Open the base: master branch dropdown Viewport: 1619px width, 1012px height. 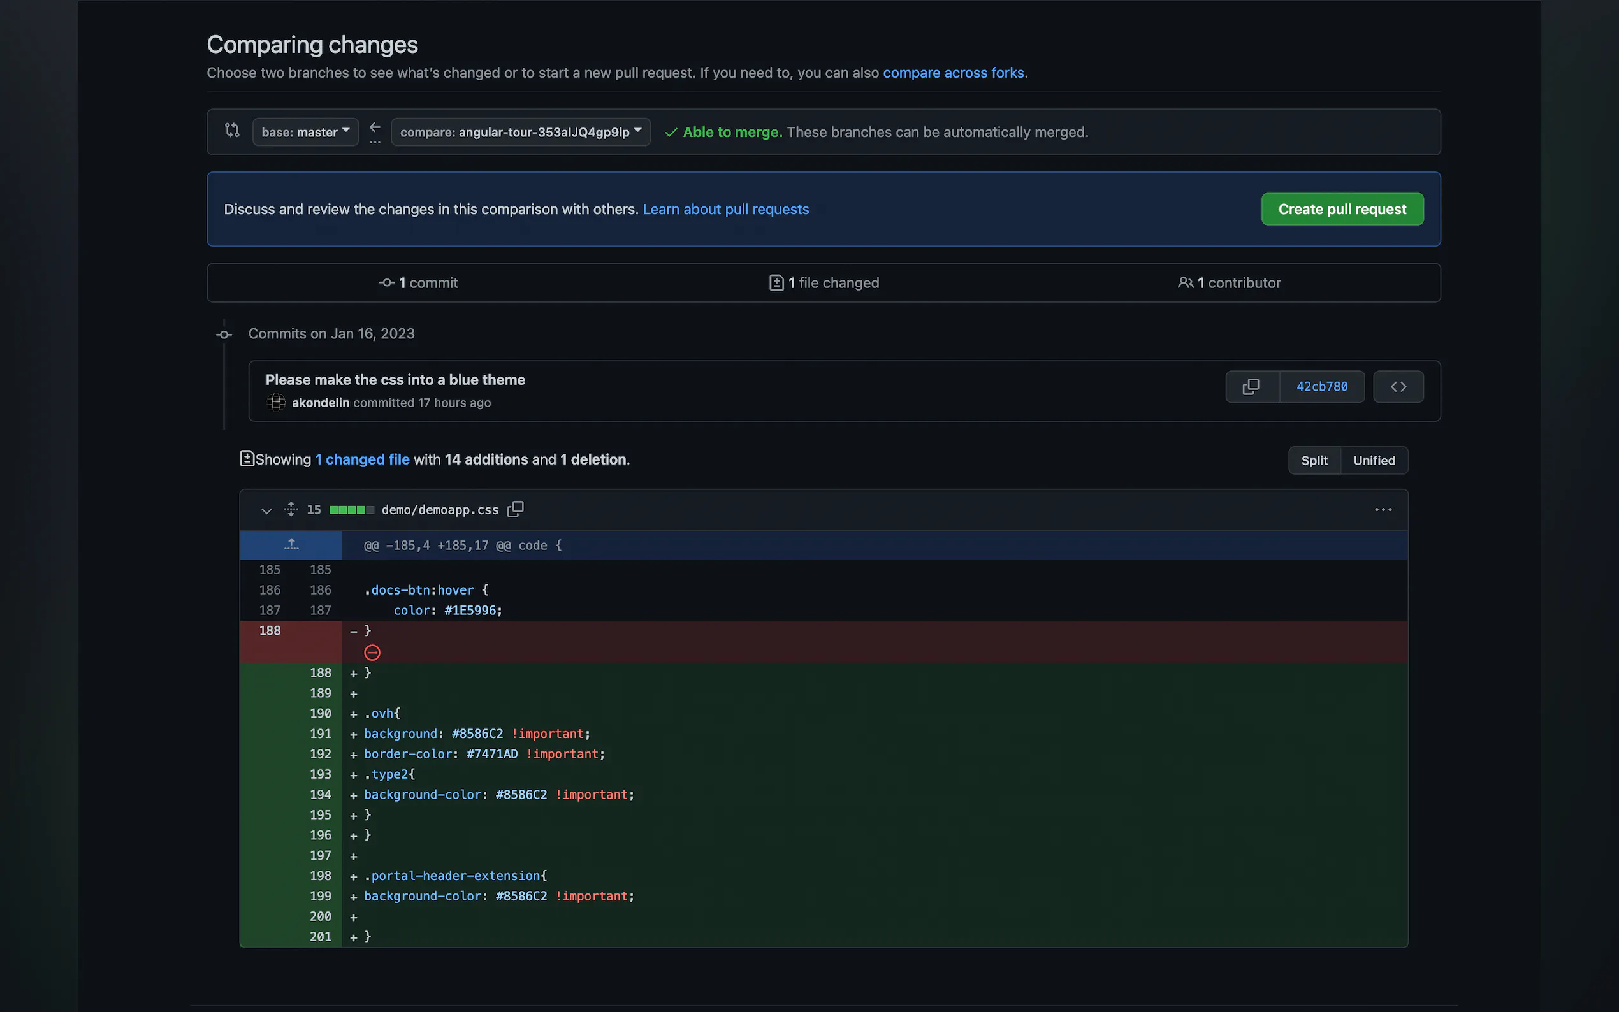(x=305, y=132)
